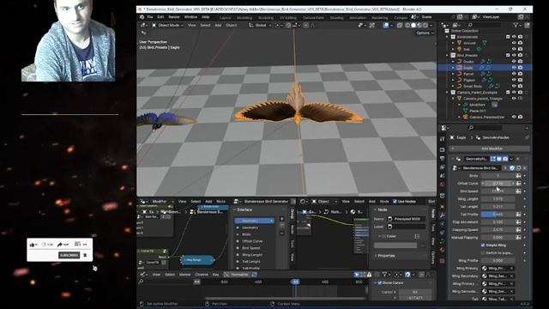The height and width of the screenshot is (309, 549).
Task: Open outliner filter funnel menu
Action: [516, 25]
